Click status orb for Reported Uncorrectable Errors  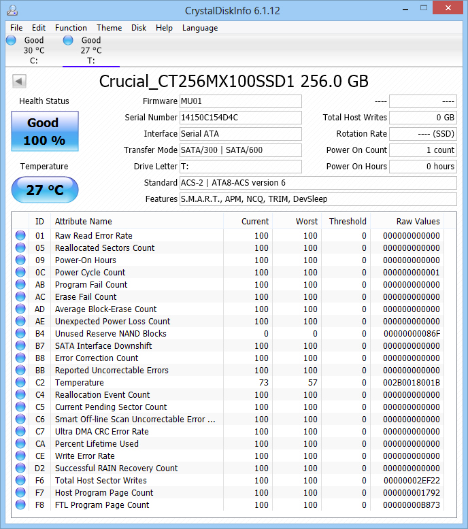click(x=20, y=370)
